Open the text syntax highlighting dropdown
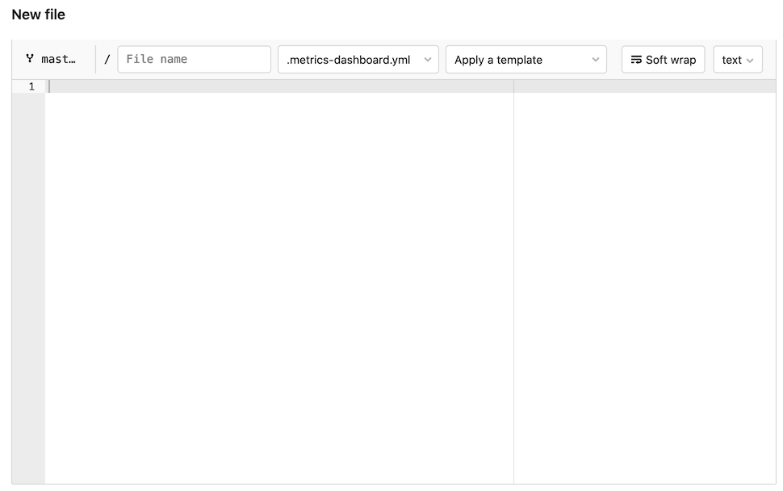The height and width of the screenshot is (491, 783). [x=737, y=59]
